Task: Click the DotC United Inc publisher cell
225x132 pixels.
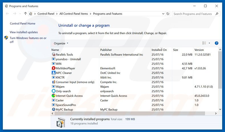Action: click(110, 73)
